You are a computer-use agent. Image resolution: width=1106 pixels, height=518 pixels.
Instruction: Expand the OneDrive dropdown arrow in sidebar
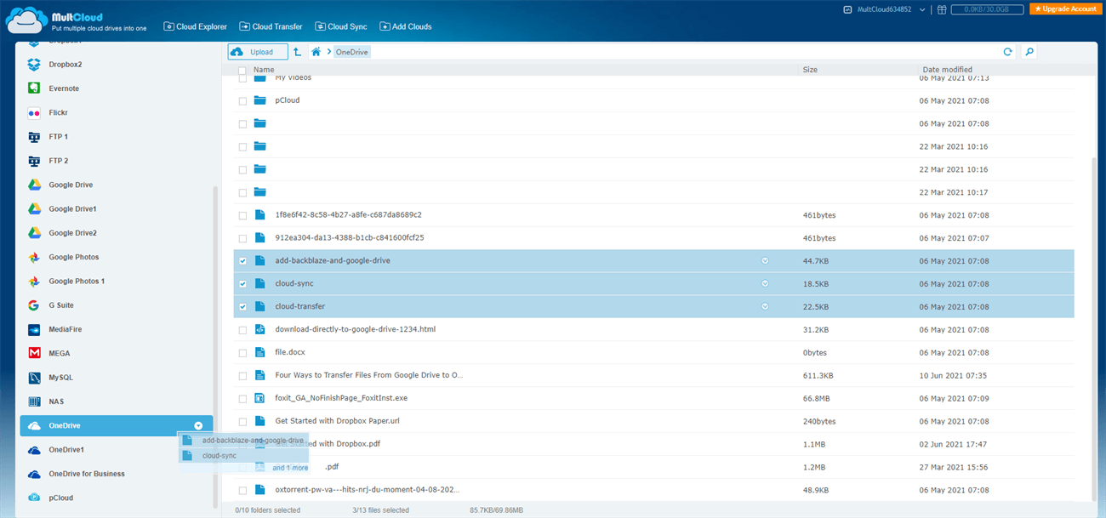pyautogui.click(x=198, y=425)
